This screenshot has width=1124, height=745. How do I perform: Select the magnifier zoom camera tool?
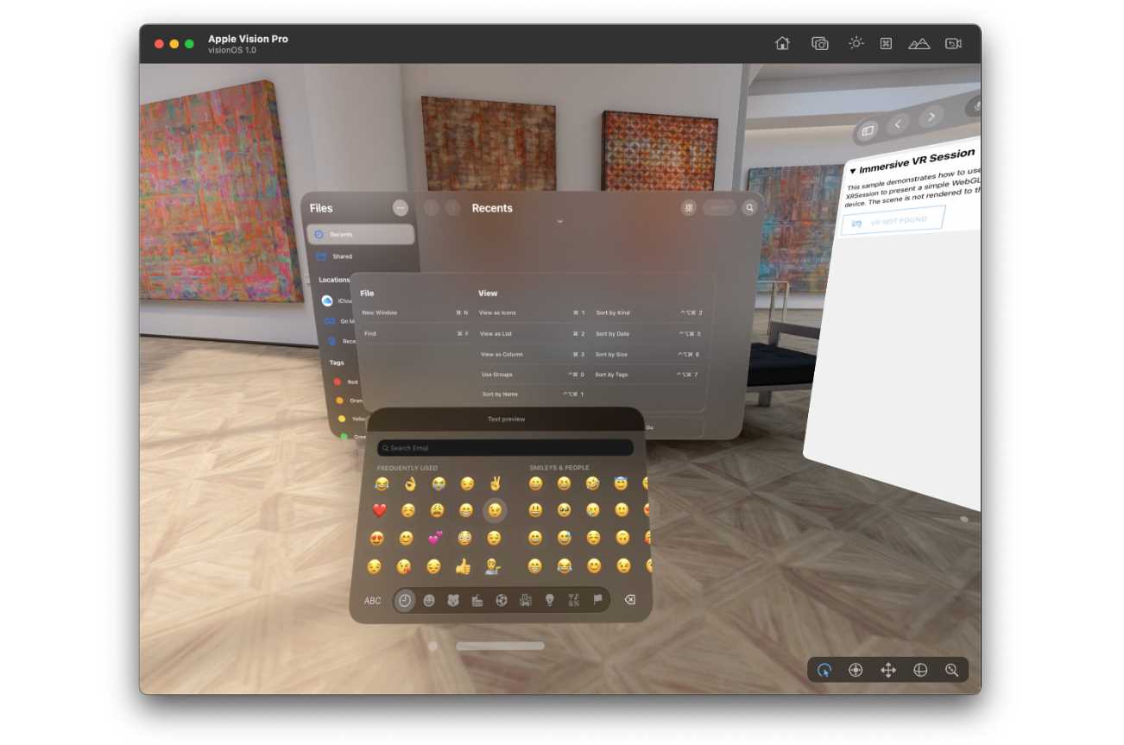(952, 670)
